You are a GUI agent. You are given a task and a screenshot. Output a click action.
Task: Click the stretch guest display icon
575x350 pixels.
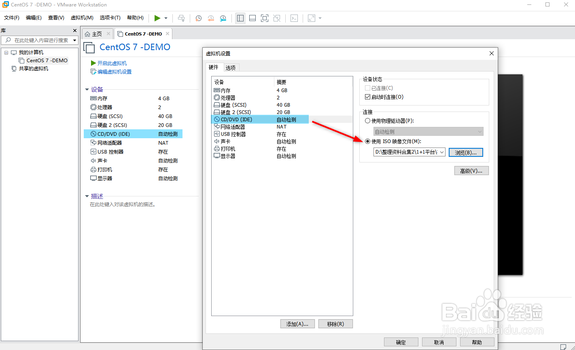(x=312, y=18)
